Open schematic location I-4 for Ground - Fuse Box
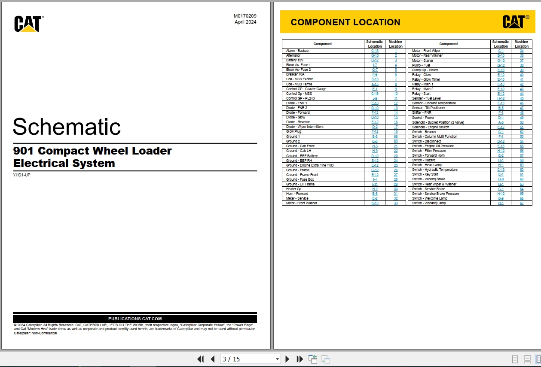The image size is (541, 367). click(375, 179)
